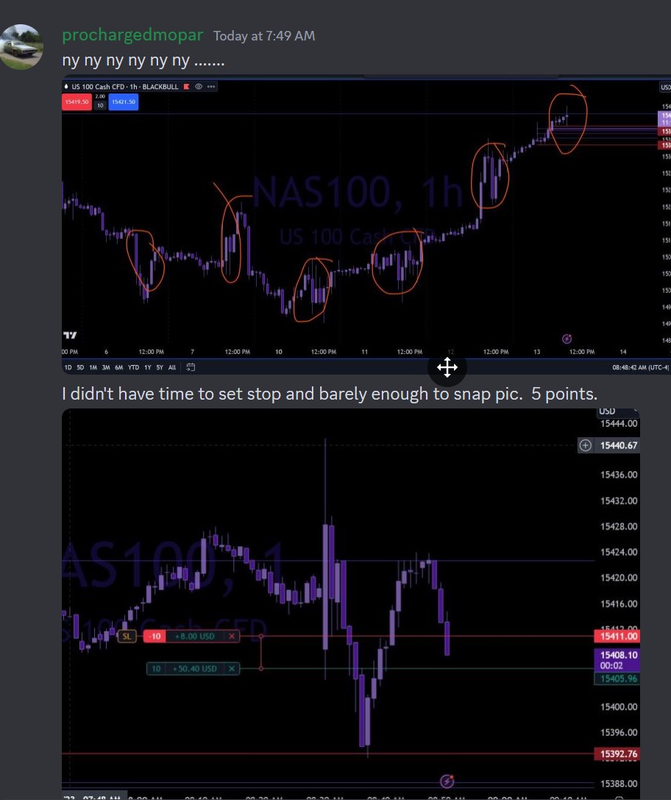Screen dimensions: 671x800
Task: Select the 1D time range
Action: 68,367
